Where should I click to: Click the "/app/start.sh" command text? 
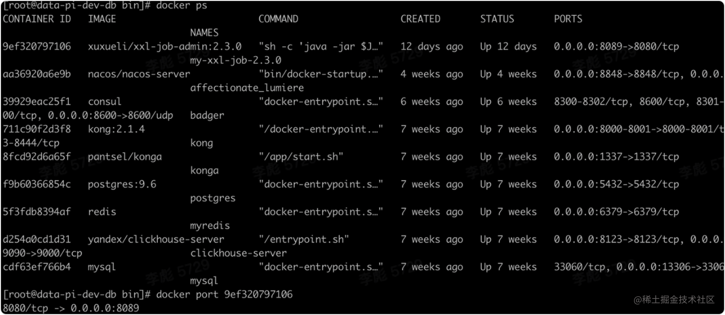pyautogui.click(x=301, y=157)
